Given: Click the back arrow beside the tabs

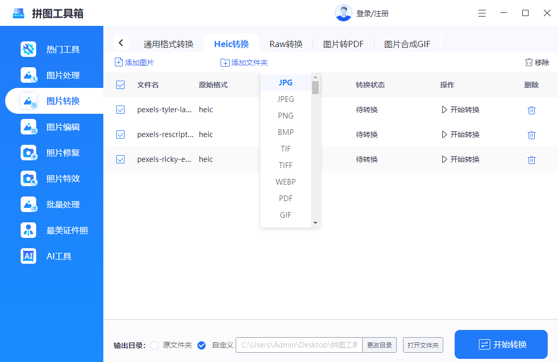Looking at the screenshot, I should point(121,43).
